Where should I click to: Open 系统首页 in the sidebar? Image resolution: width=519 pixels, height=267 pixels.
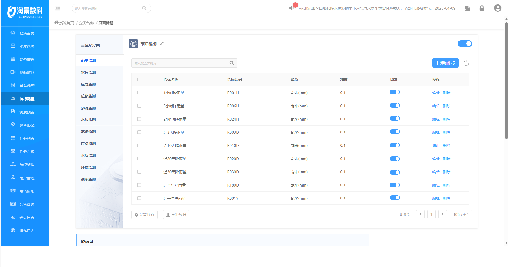pyautogui.click(x=25, y=33)
